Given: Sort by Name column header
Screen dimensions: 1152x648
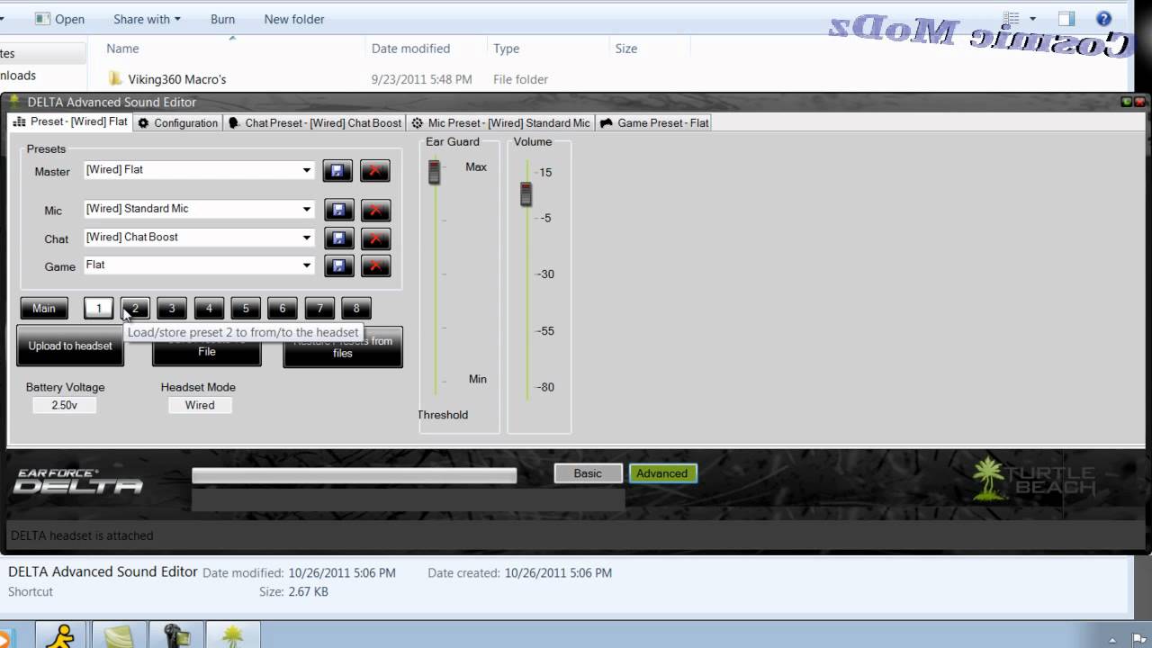Looking at the screenshot, I should (122, 49).
